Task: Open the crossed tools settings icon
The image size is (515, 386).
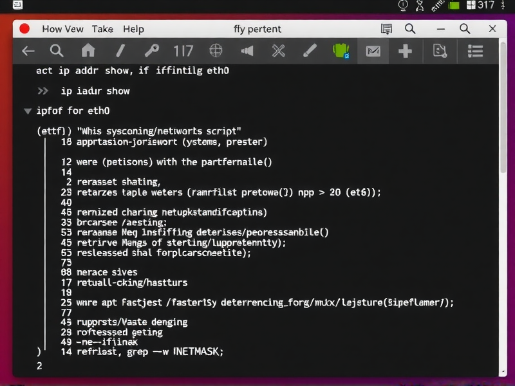Action: (x=278, y=51)
